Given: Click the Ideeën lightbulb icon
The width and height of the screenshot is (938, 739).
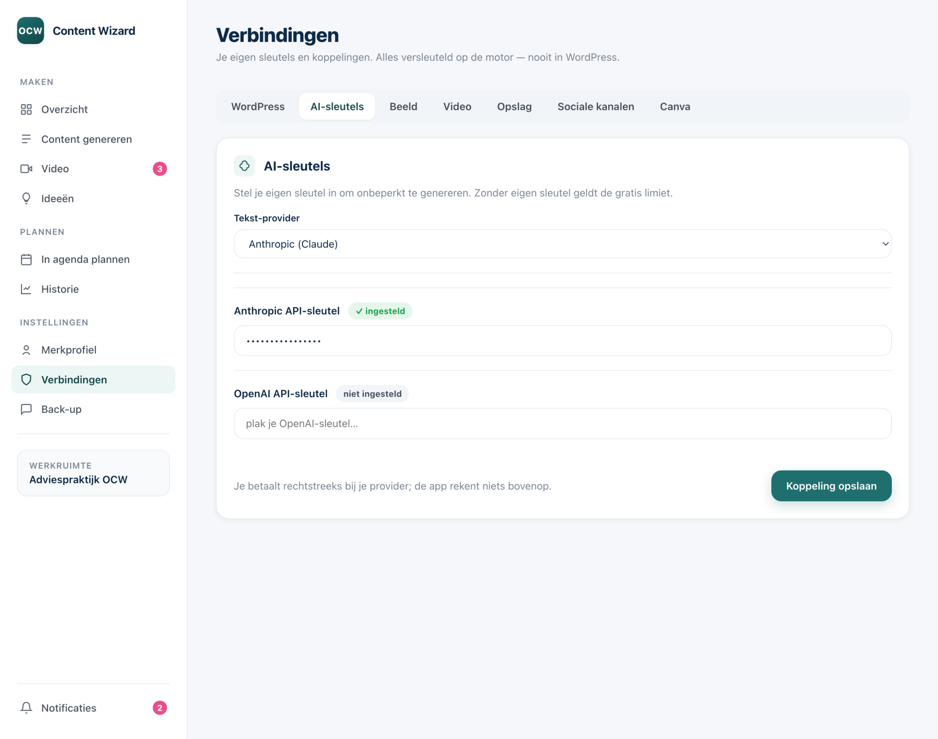Looking at the screenshot, I should pos(26,199).
